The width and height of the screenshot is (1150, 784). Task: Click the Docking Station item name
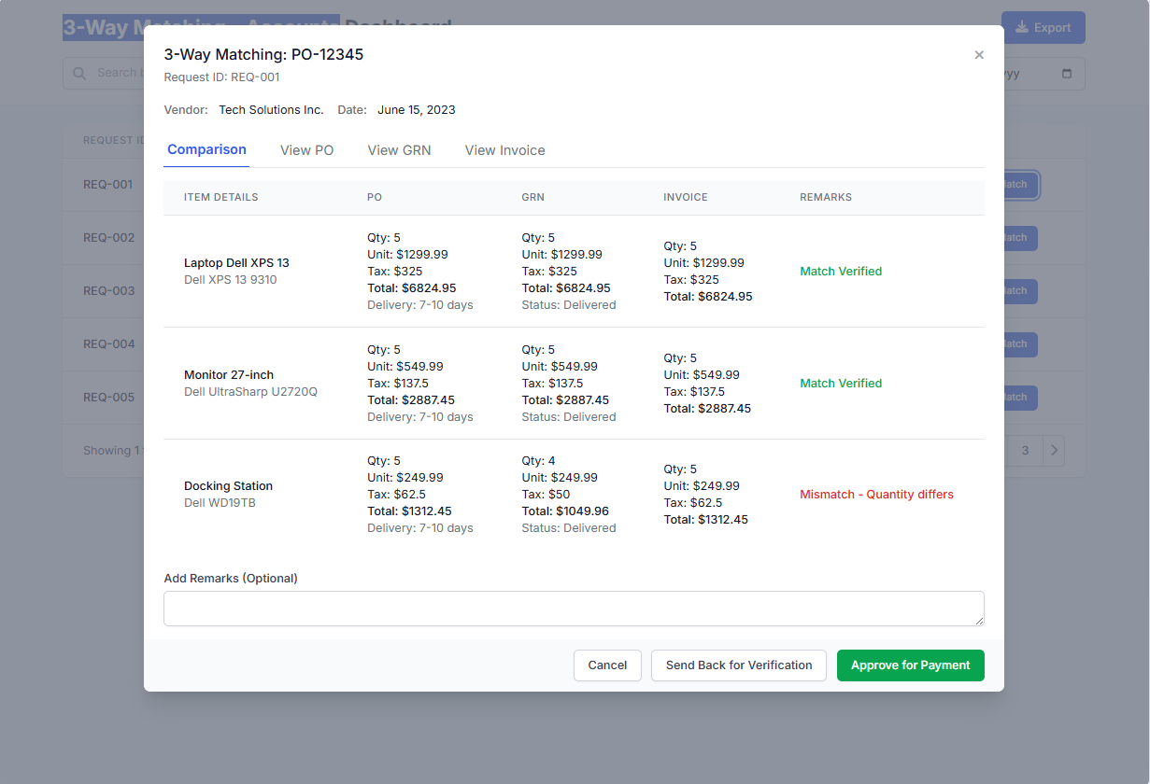[x=228, y=486]
